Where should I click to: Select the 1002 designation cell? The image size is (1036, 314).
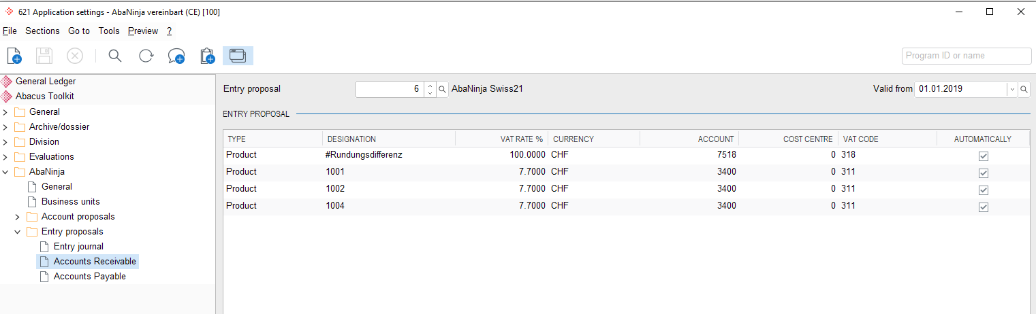point(389,189)
